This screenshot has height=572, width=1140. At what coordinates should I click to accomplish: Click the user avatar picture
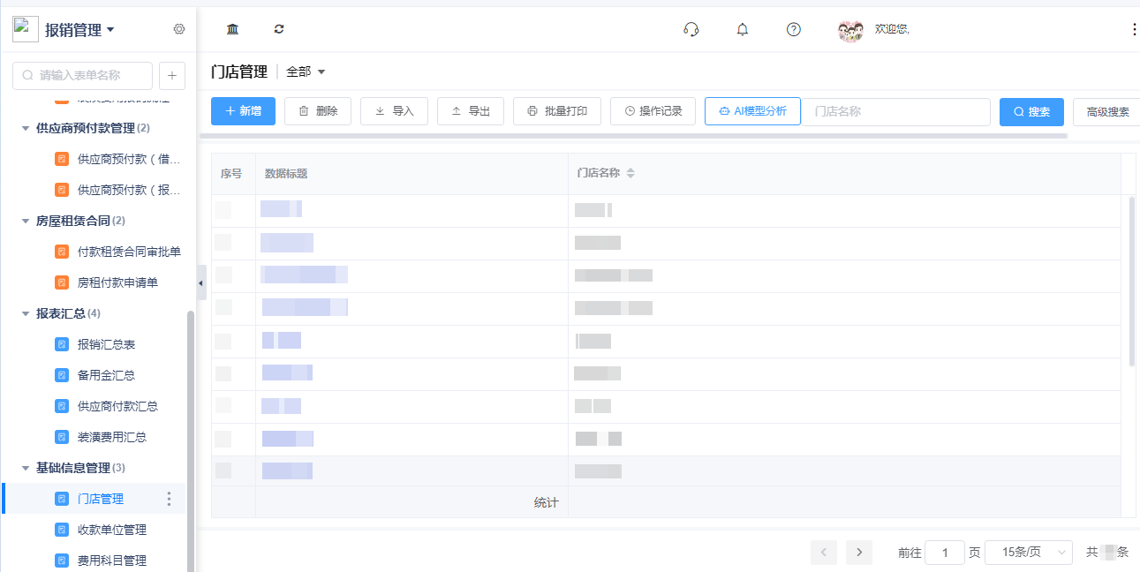click(850, 31)
